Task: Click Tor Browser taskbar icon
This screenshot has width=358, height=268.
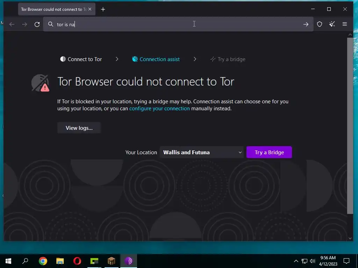Action: tap(129, 261)
